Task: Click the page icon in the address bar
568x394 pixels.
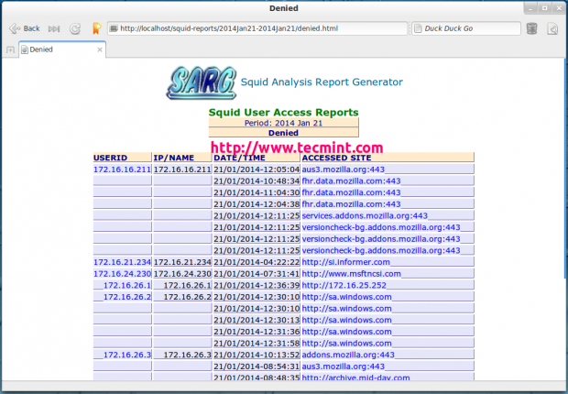Action: click(114, 28)
